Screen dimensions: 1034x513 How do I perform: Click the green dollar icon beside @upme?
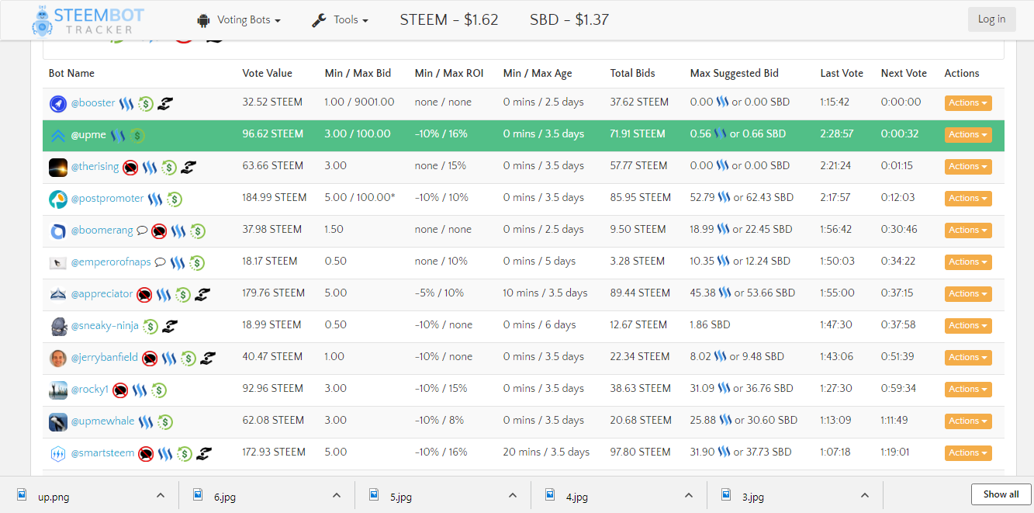[137, 135]
